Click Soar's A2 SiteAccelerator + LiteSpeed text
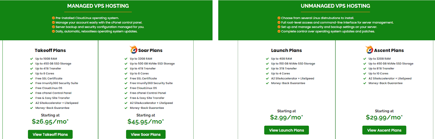The image size is (435, 139). tap(151, 103)
